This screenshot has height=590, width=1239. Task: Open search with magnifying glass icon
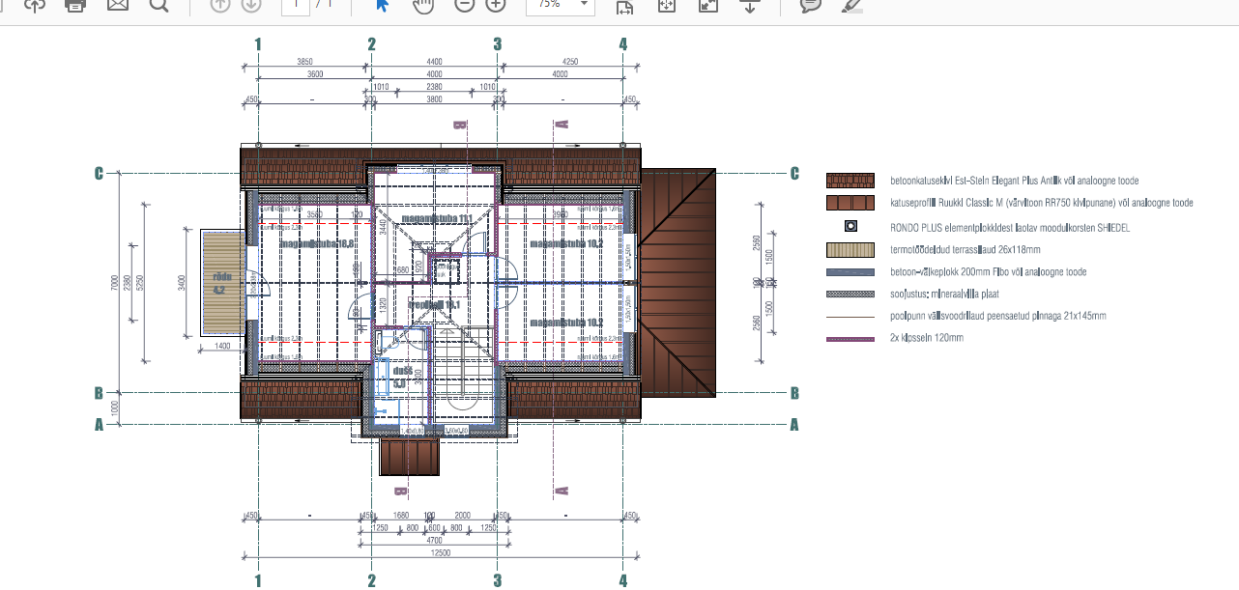[159, 4]
